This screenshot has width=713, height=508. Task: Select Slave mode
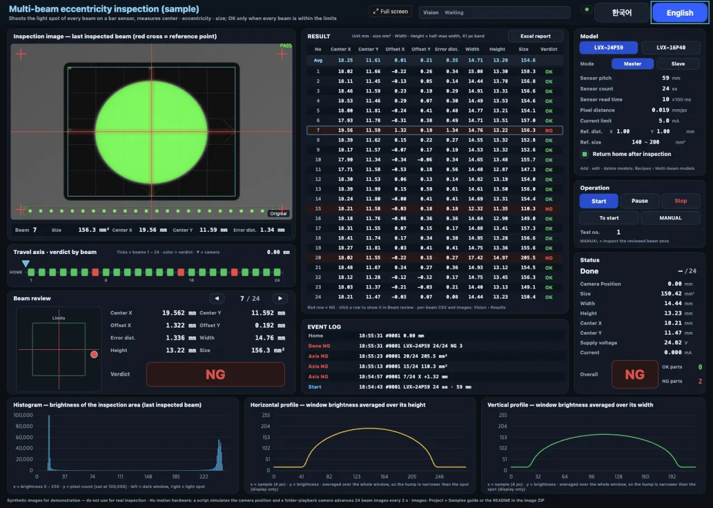click(678, 63)
